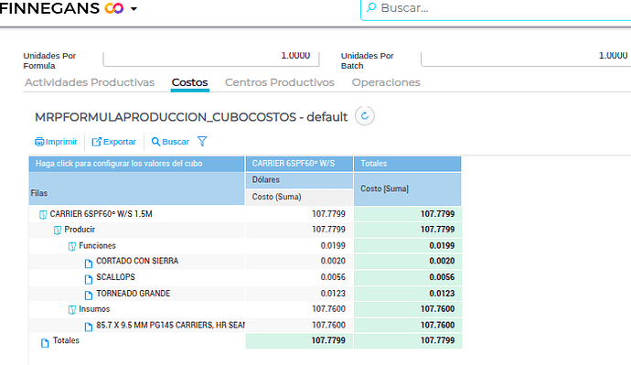Open the Finnegans logo dropdown arrow
This screenshot has width=631, height=365.
[x=134, y=9]
